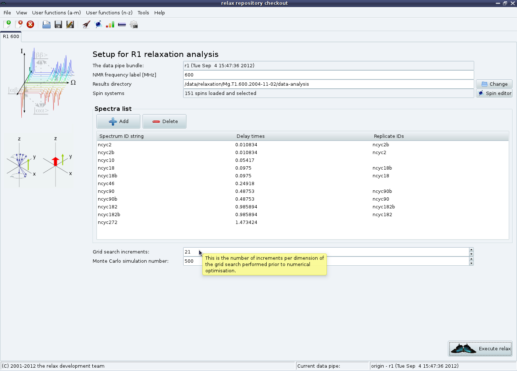Open the User functions (a-m) menu
This screenshot has width=517, height=371.
56,13
